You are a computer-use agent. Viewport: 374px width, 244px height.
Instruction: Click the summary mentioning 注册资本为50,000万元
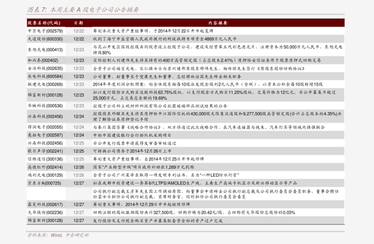[x=217, y=50]
